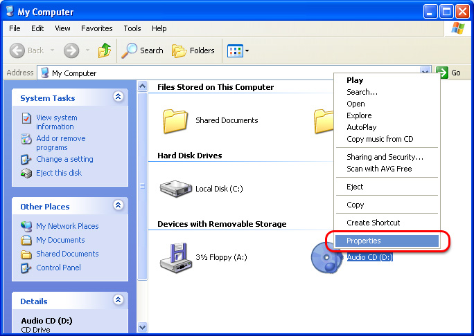
Task: Go to the sidebar Shared Documents link
Action: click(x=67, y=254)
